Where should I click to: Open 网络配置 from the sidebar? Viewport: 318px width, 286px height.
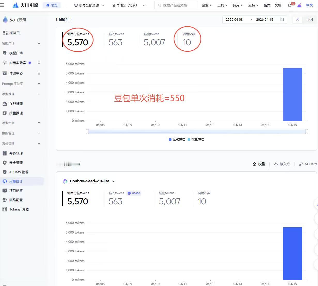pos(16,200)
